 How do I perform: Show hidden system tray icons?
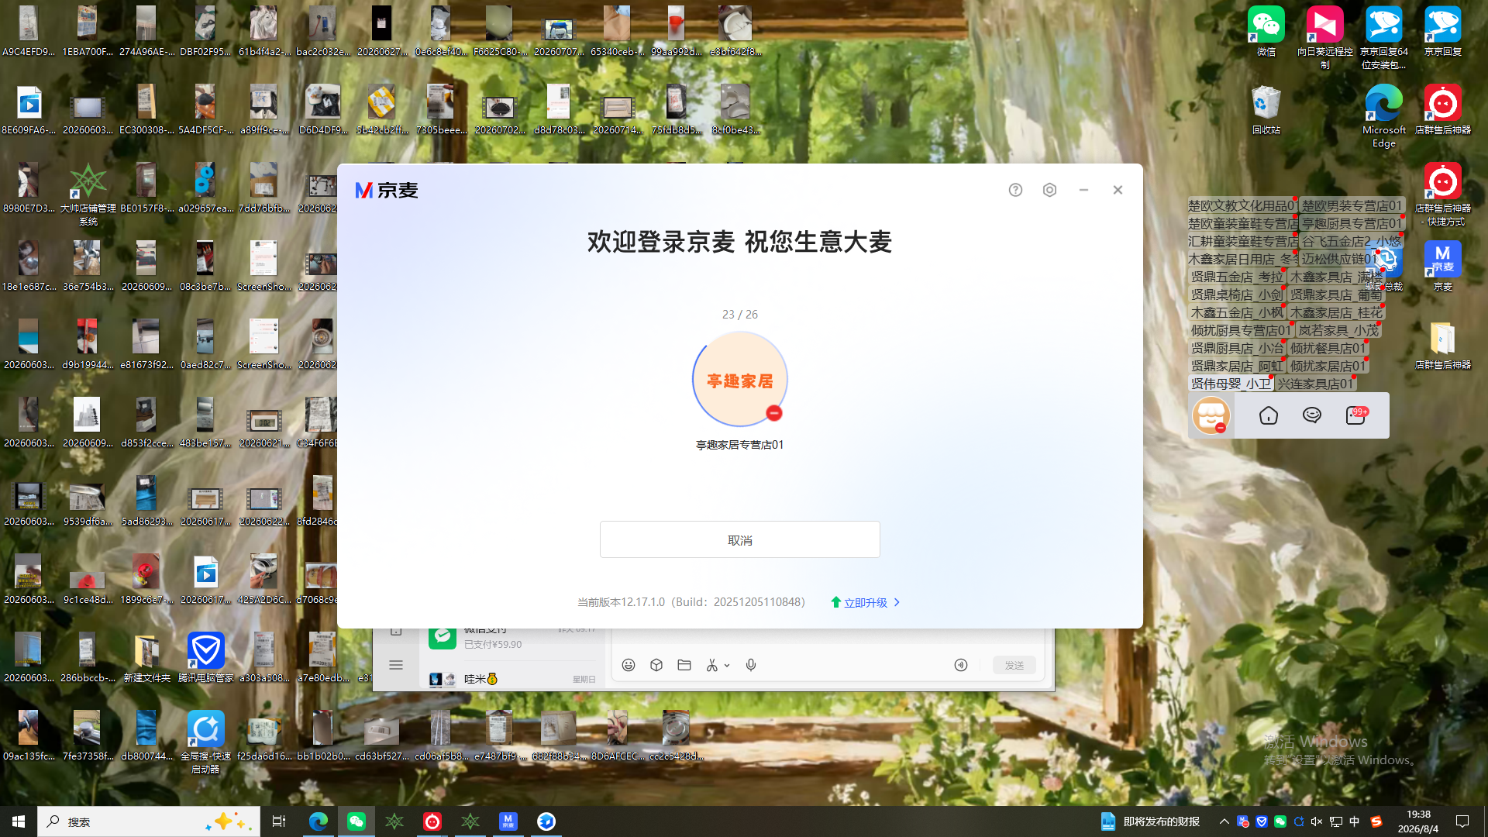[x=1224, y=821]
